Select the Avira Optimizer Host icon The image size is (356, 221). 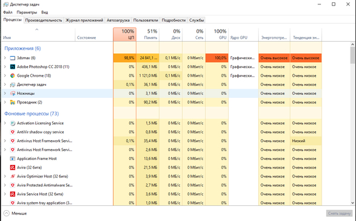[x=13, y=176]
